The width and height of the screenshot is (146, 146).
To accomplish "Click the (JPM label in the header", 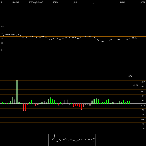I will 143,2.
